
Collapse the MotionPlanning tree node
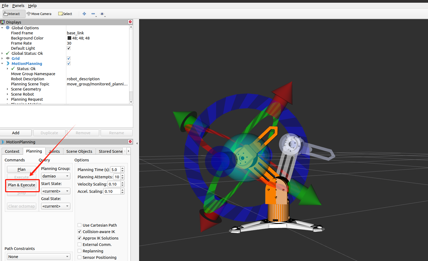tap(2, 63)
